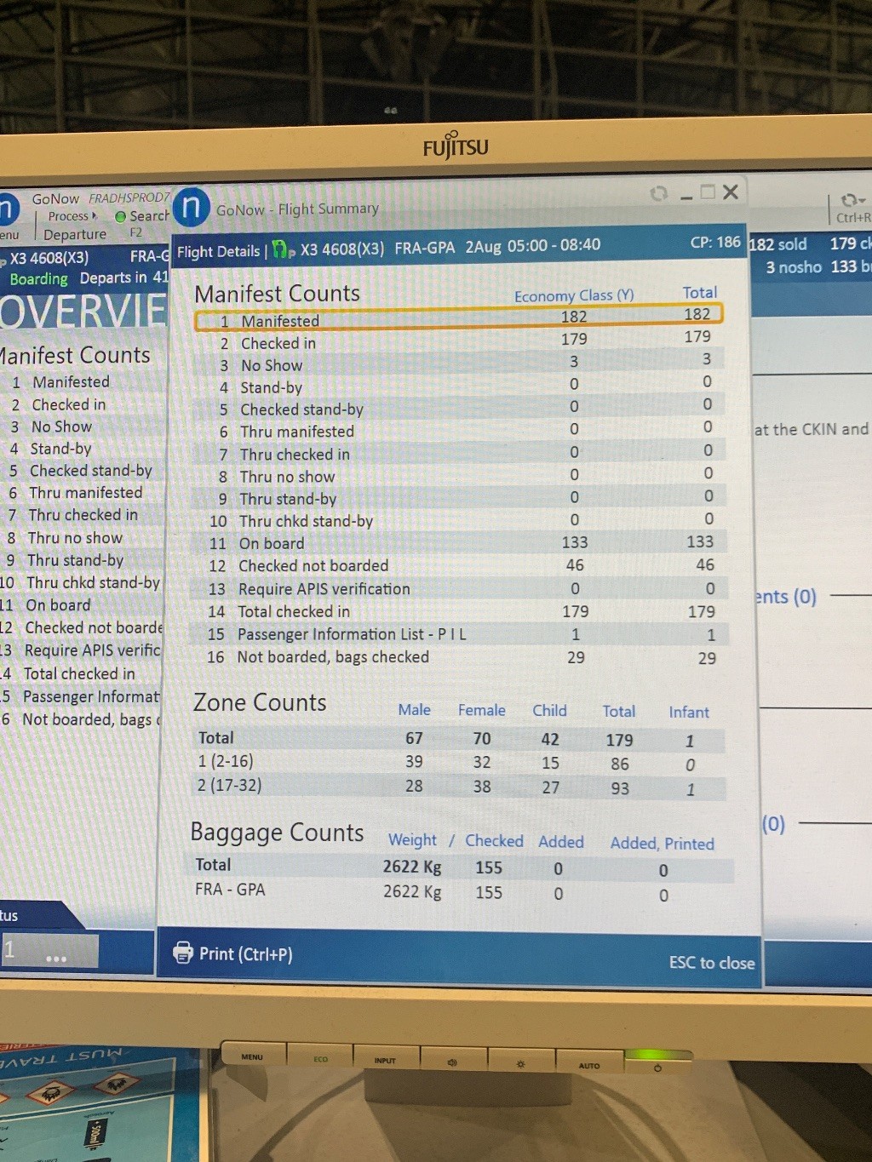Select Zone 2 (17-32) row
Image resolution: width=872 pixels, height=1162 pixels.
click(457, 787)
